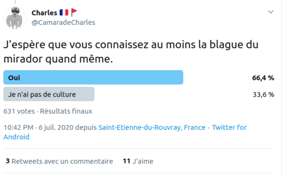View the 11 J'aime likes list
The height and width of the screenshot is (179, 282).
point(138,161)
